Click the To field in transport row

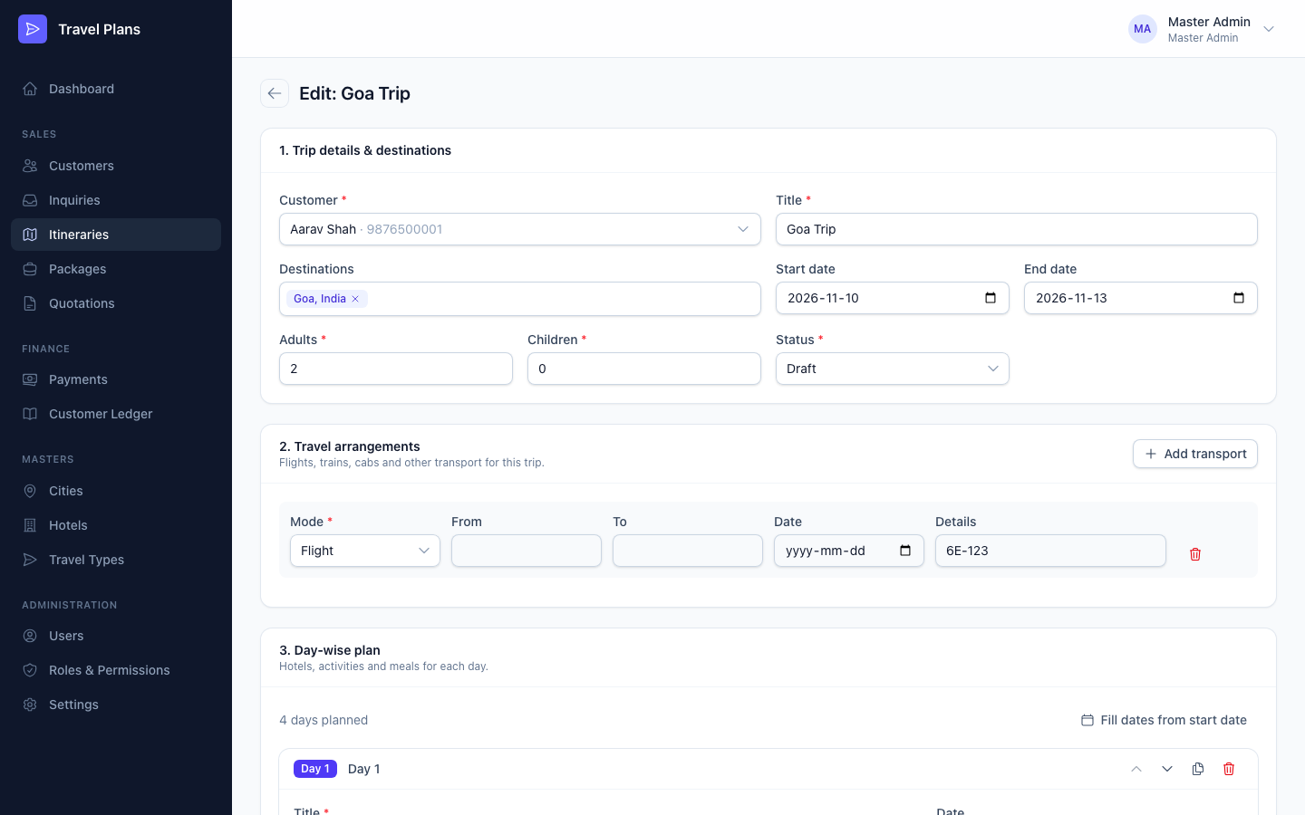coord(688,551)
